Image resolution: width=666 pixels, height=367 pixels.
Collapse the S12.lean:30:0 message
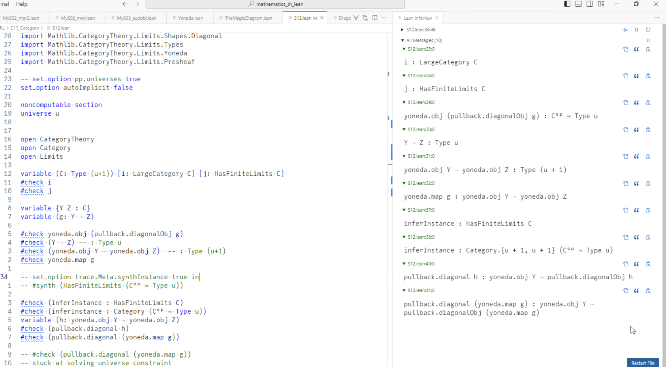[x=404, y=129]
